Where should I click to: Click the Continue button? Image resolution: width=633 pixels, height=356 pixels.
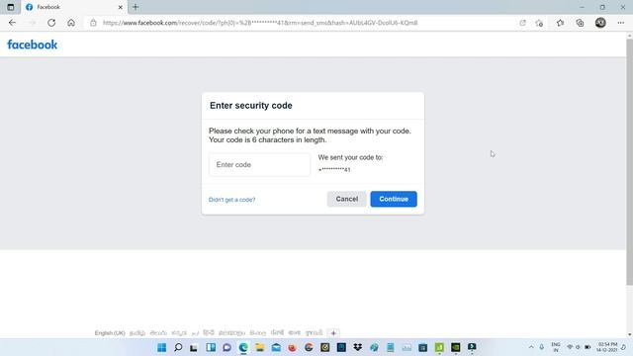(x=394, y=199)
